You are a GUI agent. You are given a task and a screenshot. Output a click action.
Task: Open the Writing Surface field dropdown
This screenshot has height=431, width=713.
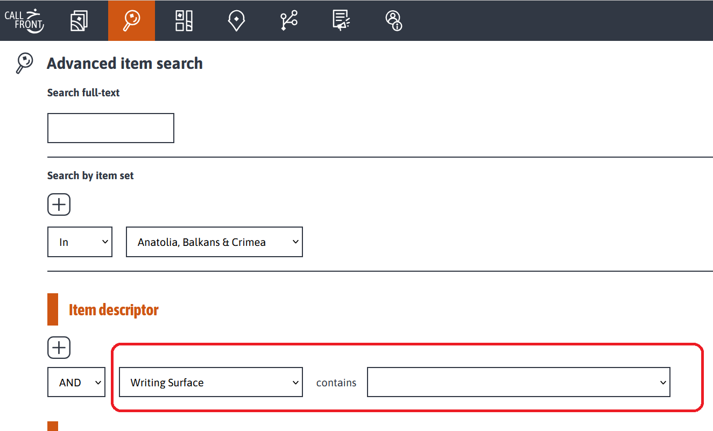[211, 383]
